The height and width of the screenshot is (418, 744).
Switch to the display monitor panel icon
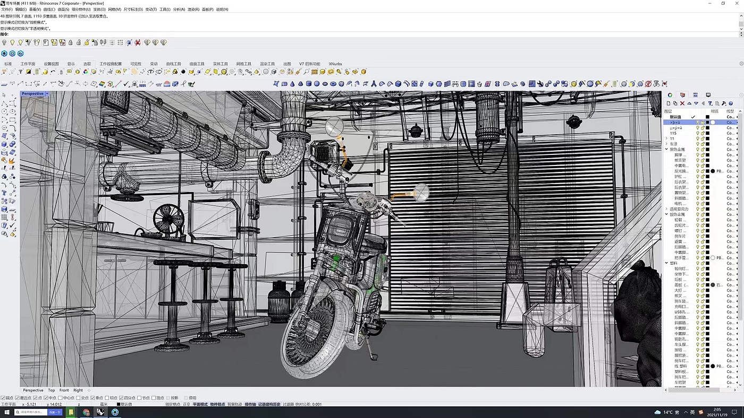click(x=708, y=95)
